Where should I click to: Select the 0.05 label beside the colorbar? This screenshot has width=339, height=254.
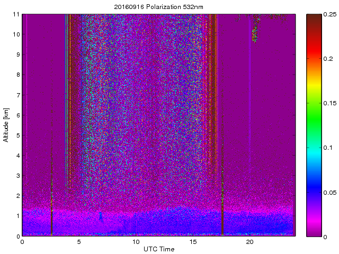pos(329,192)
